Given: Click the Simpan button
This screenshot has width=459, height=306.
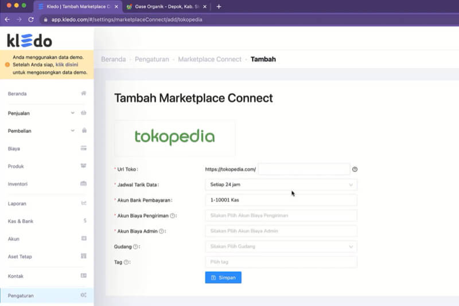Looking at the screenshot, I should click(223, 277).
